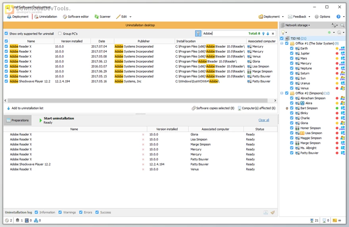Select Homer Simpson in the computer tree

310,128
